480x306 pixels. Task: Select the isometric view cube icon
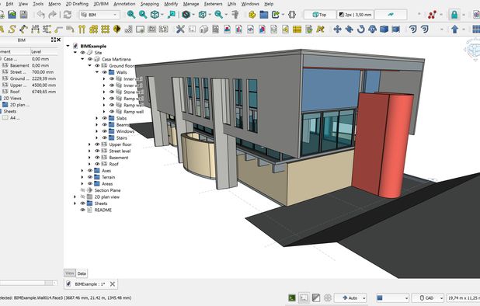pyautogui.click(x=155, y=15)
